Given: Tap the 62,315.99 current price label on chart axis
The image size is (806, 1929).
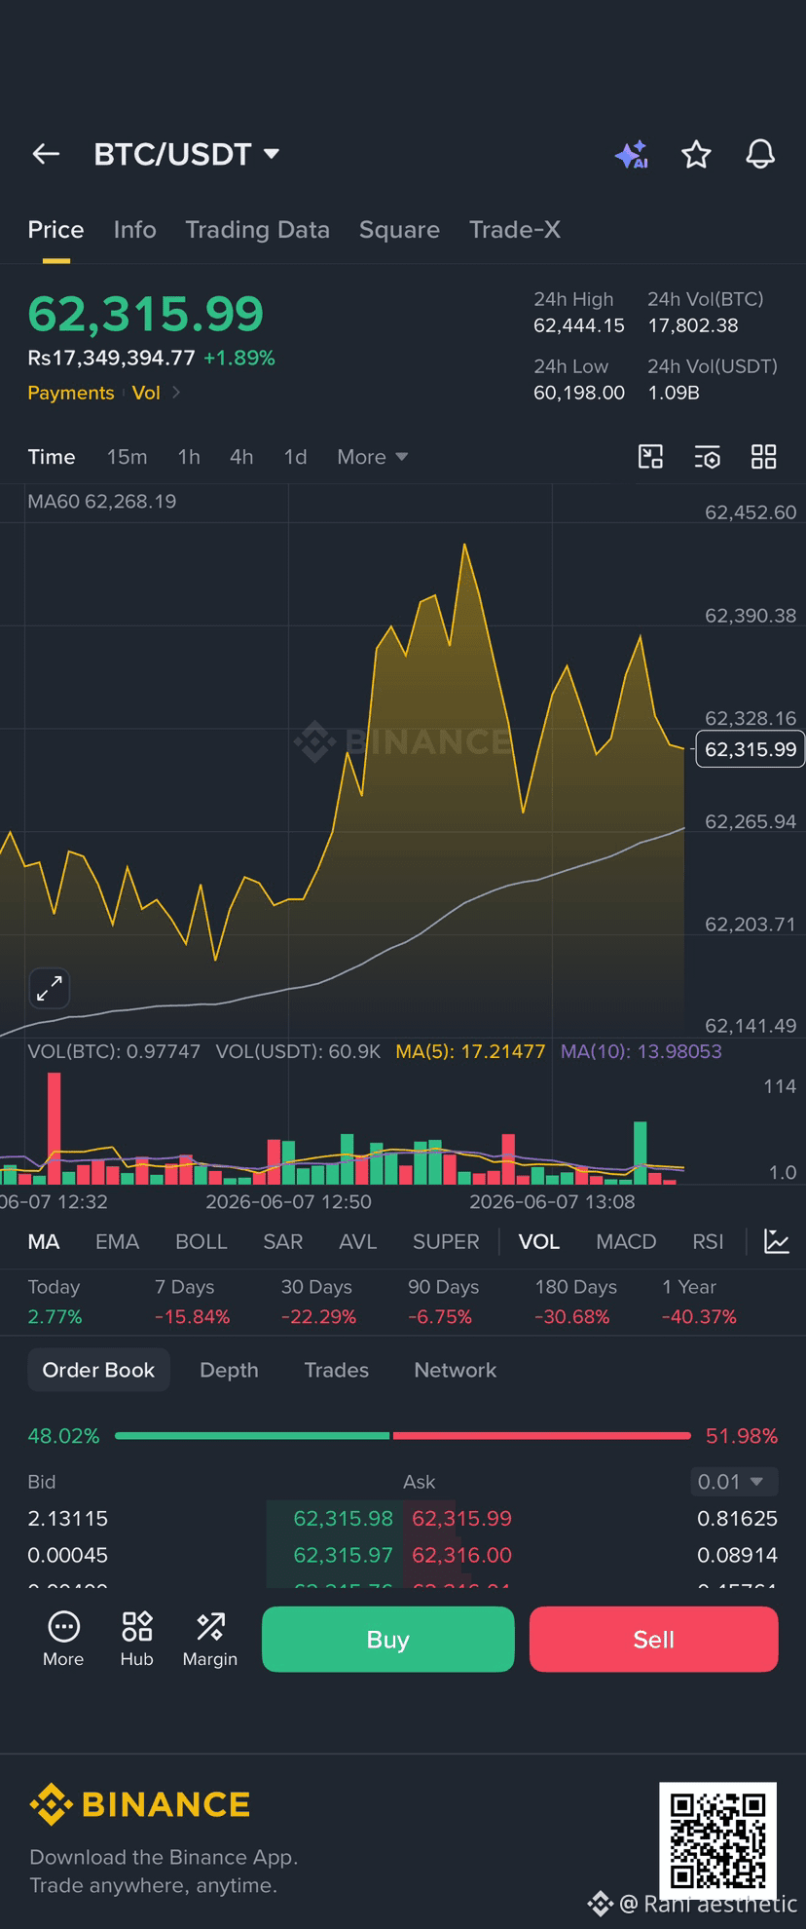Looking at the screenshot, I should (751, 749).
